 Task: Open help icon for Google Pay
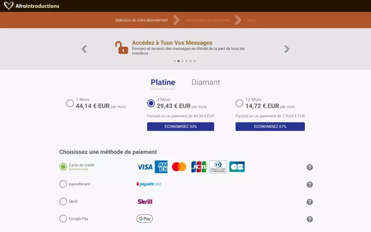click(310, 219)
